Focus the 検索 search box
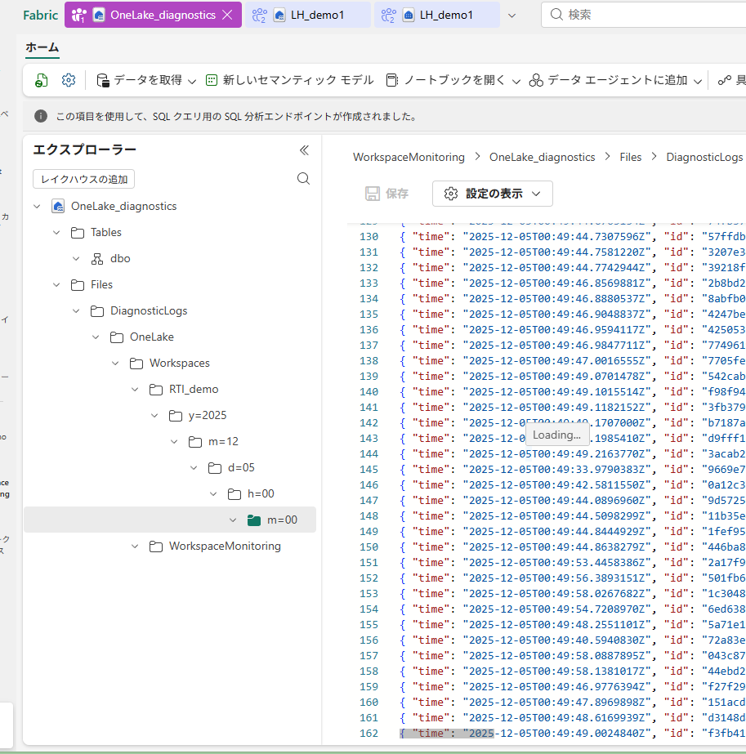746x754 pixels. tap(645, 15)
